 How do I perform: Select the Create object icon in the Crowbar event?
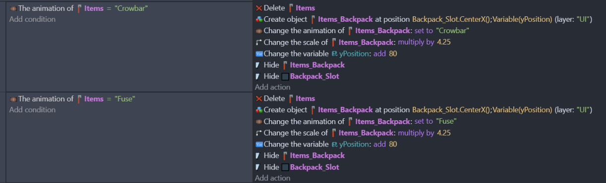point(259,19)
